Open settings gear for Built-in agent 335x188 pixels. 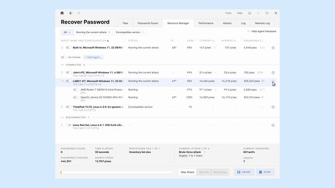pyautogui.click(x=273, y=48)
